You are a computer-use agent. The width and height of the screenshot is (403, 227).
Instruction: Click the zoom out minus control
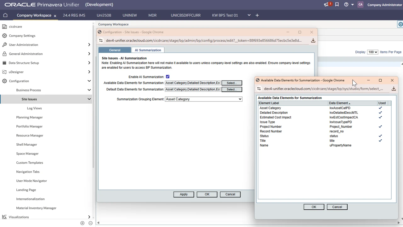tap(90, 223)
